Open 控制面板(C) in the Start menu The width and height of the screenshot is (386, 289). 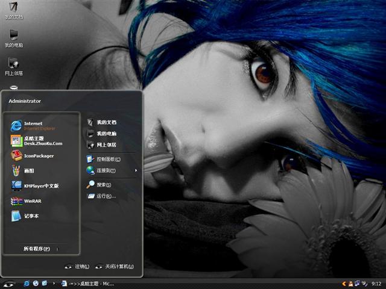108,159
